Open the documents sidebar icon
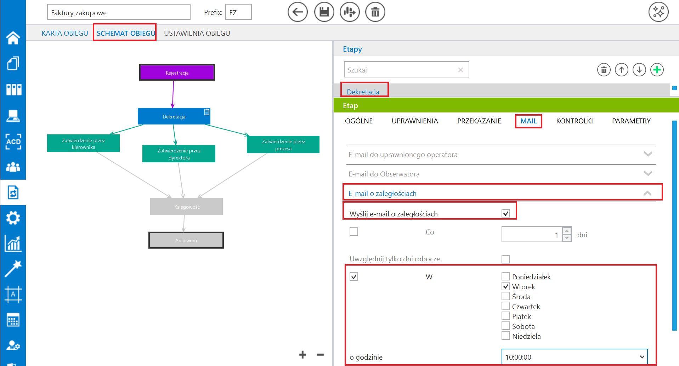Image resolution: width=679 pixels, height=366 pixels. 13,64
